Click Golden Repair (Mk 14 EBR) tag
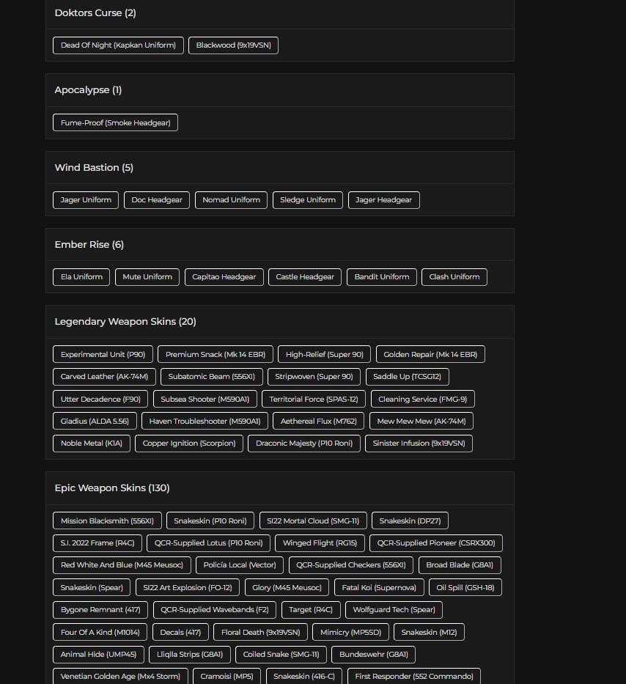This screenshot has width=626, height=684. pos(430,355)
